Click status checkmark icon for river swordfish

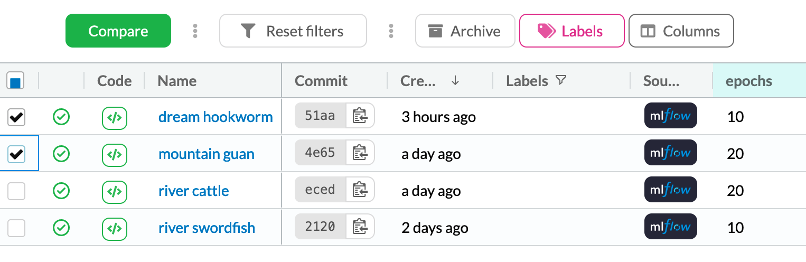tap(62, 228)
